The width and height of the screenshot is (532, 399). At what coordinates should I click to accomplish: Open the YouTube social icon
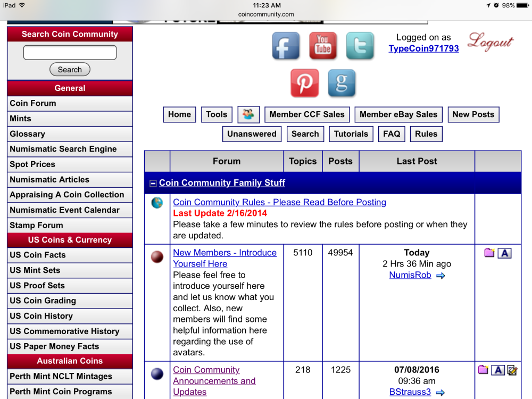pos(323,46)
